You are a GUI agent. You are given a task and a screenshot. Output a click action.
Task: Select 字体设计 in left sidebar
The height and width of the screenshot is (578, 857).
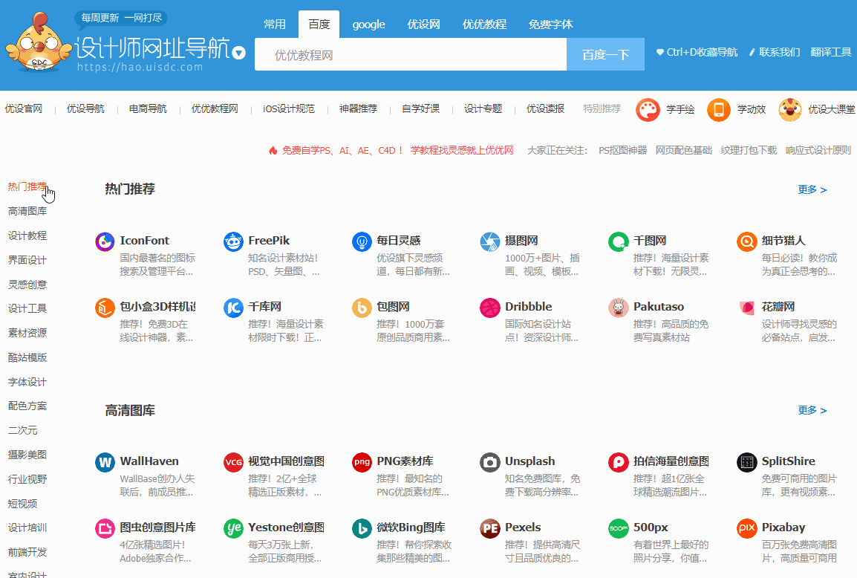pyautogui.click(x=27, y=382)
